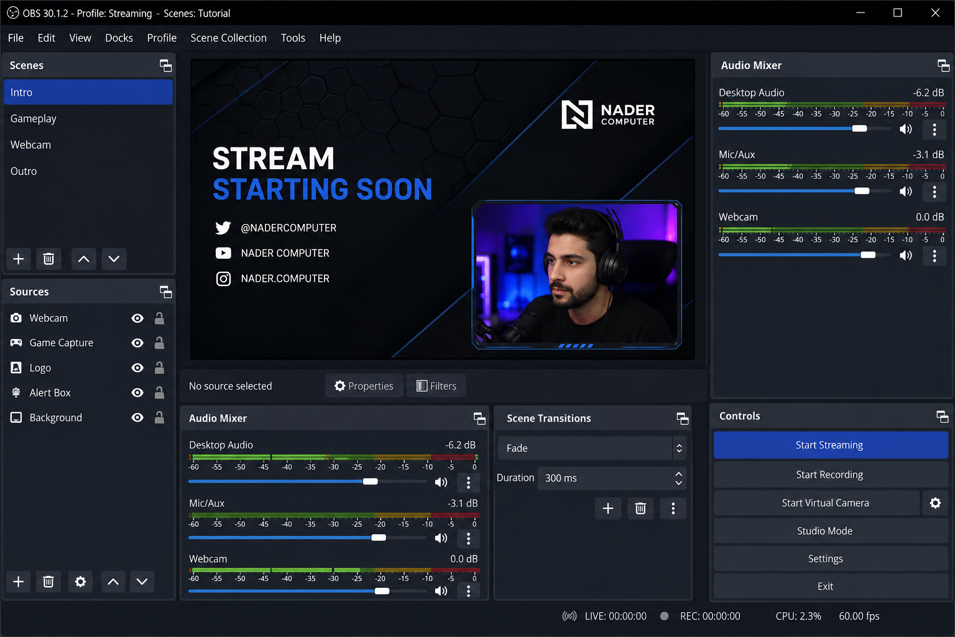Image resolution: width=955 pixels, height=637 pixels.
Task: Undock the Sources panel
Action: pyautogui.click(x=165, y=292)
